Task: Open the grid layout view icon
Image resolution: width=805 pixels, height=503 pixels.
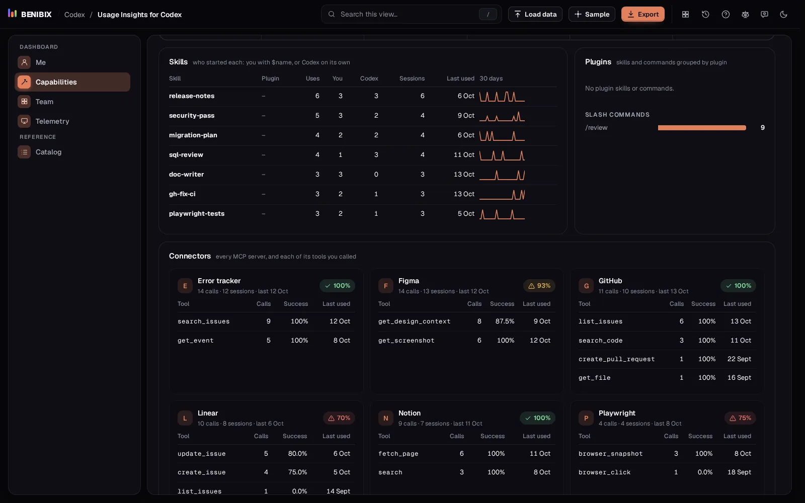Action: (685, 14)
